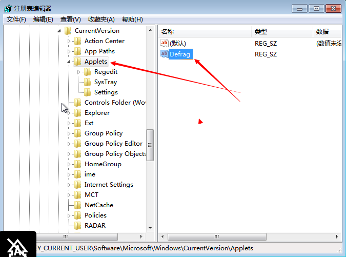The height and width of the screenshot is (257, 346).
Task: Collapse the CurrentVersion key
Action: tap(59, 31)
